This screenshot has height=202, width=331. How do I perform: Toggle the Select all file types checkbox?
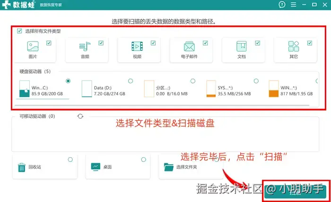(19, 31)
